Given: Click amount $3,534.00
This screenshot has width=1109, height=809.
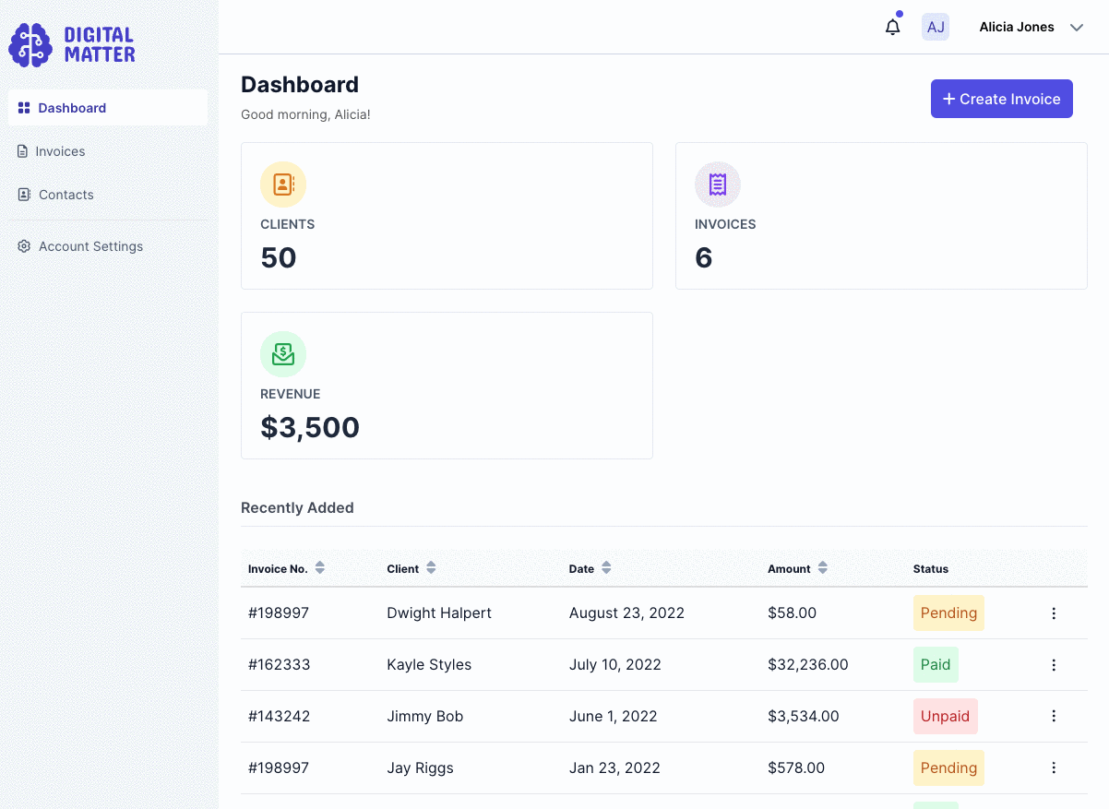Looking at the screenshot, I should tap(804, 716).
